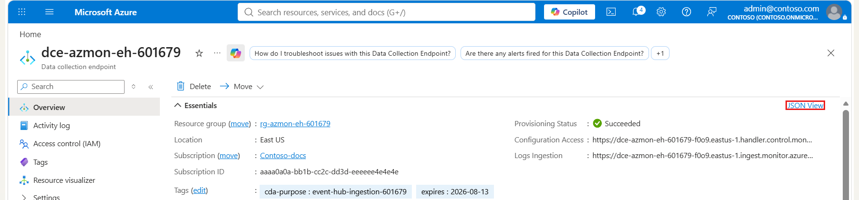
Task: Click the Subscription ID value aaaa0a0a-bb1b…
Action: coord(329,171)
